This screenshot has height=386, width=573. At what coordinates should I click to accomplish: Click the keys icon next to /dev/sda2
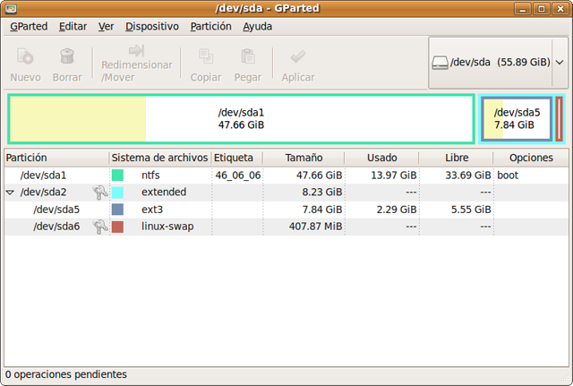pos(100,193)
